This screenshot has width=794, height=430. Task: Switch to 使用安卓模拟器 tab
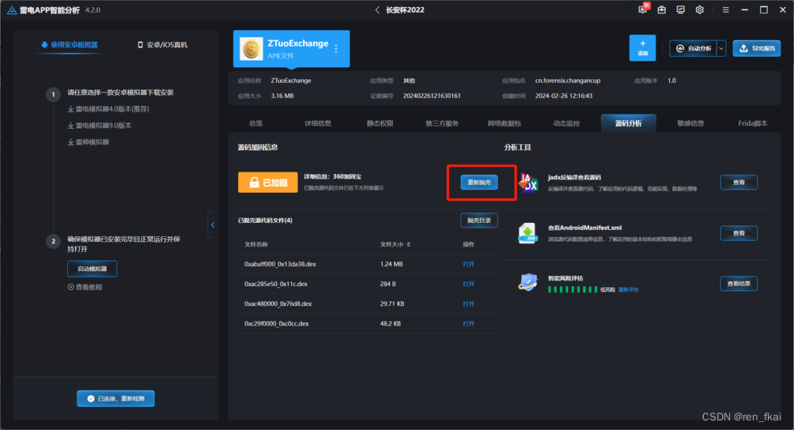70,44
